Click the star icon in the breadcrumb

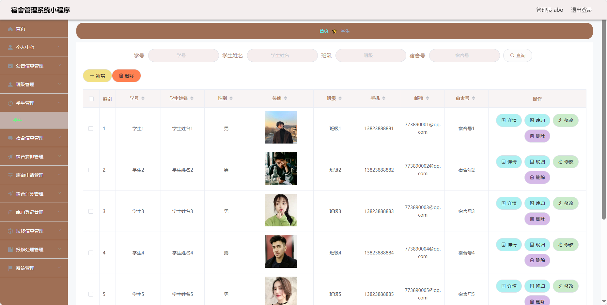pos(335,31)
